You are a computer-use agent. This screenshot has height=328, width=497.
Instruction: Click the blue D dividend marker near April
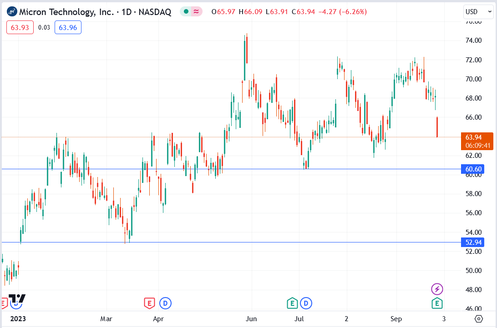point(165,303)
